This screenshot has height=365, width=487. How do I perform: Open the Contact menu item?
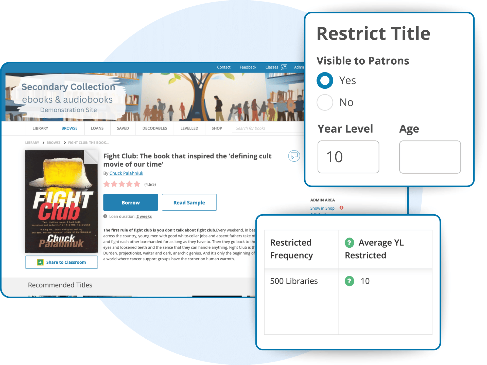click(x=223, y=67)
